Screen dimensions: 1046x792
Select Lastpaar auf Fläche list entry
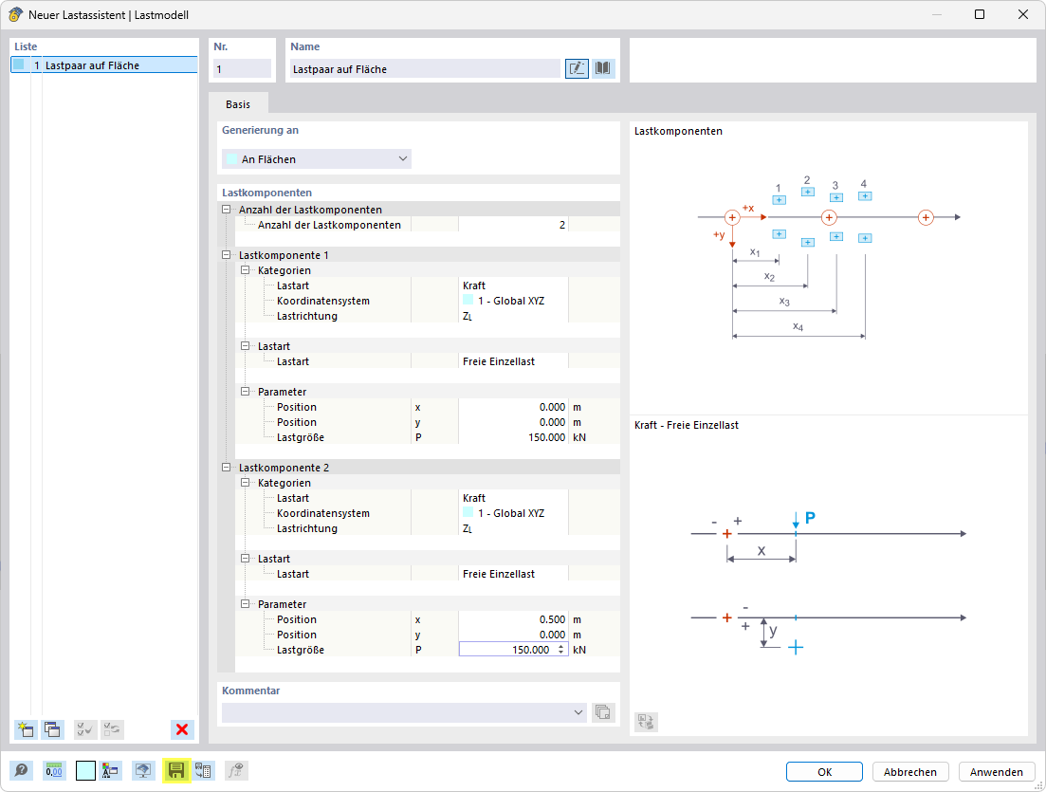[104, 65]
